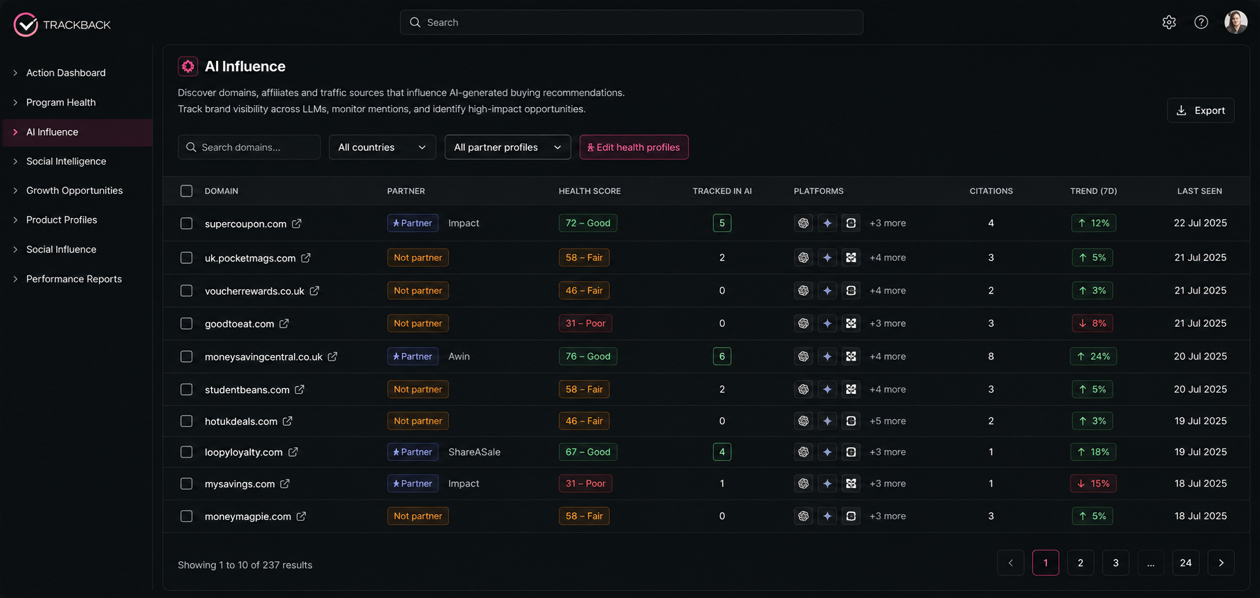Expand the Social Influence sidebar chevron

pyautogui.click(x=15, y=249)
